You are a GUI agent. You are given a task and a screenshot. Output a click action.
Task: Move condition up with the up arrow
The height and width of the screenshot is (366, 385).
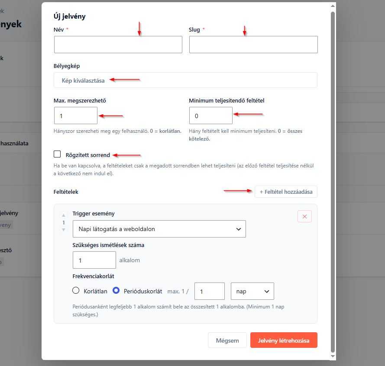(64, 215)
